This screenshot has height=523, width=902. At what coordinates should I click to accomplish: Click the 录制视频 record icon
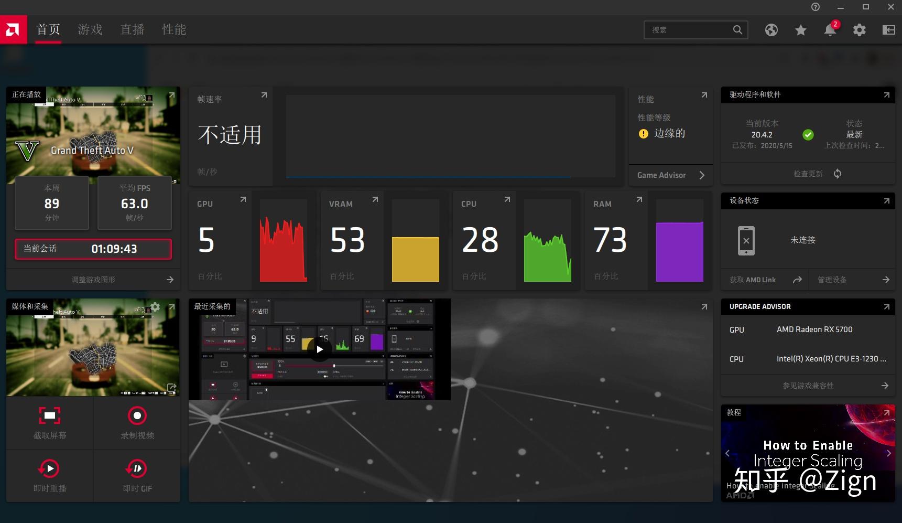(x=137, y=415)
